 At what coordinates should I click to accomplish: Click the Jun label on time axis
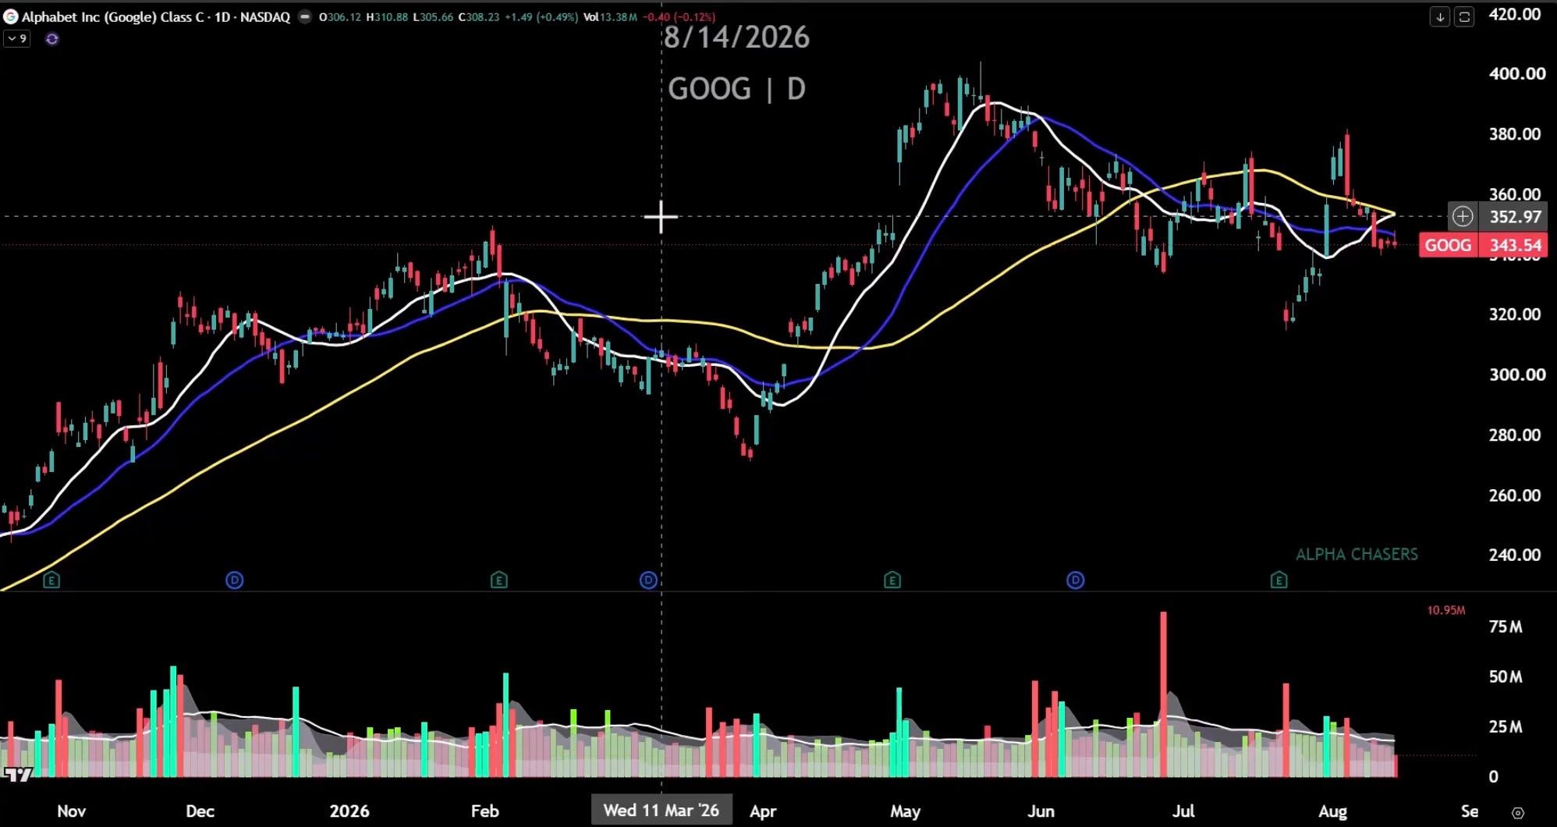tap(1041, 811)
